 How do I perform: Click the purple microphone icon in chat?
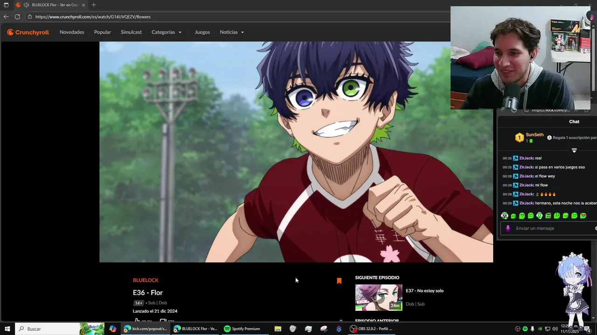(508, 228)
